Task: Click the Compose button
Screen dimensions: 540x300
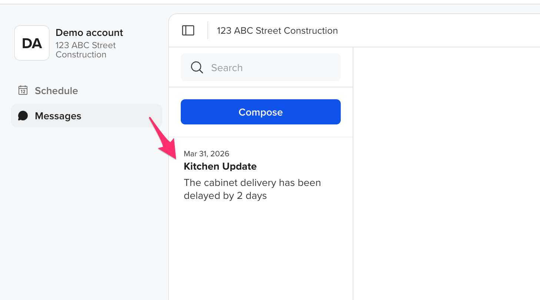Action: (x=261, y=112)
